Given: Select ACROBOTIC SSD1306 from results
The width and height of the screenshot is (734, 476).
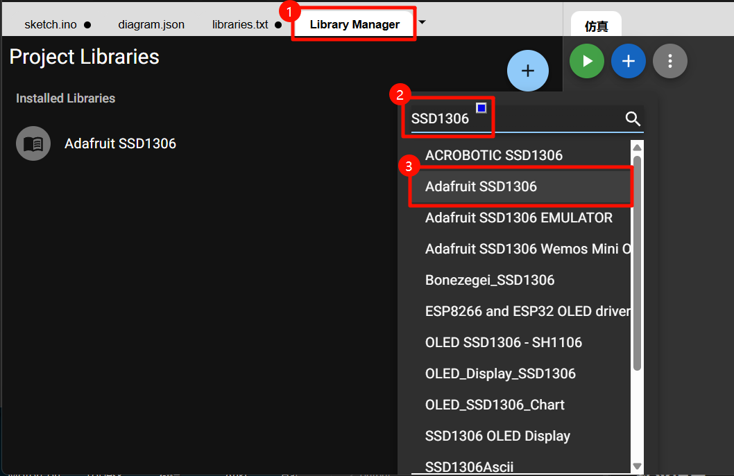Looking at the screenshot, I should point(520,155).
